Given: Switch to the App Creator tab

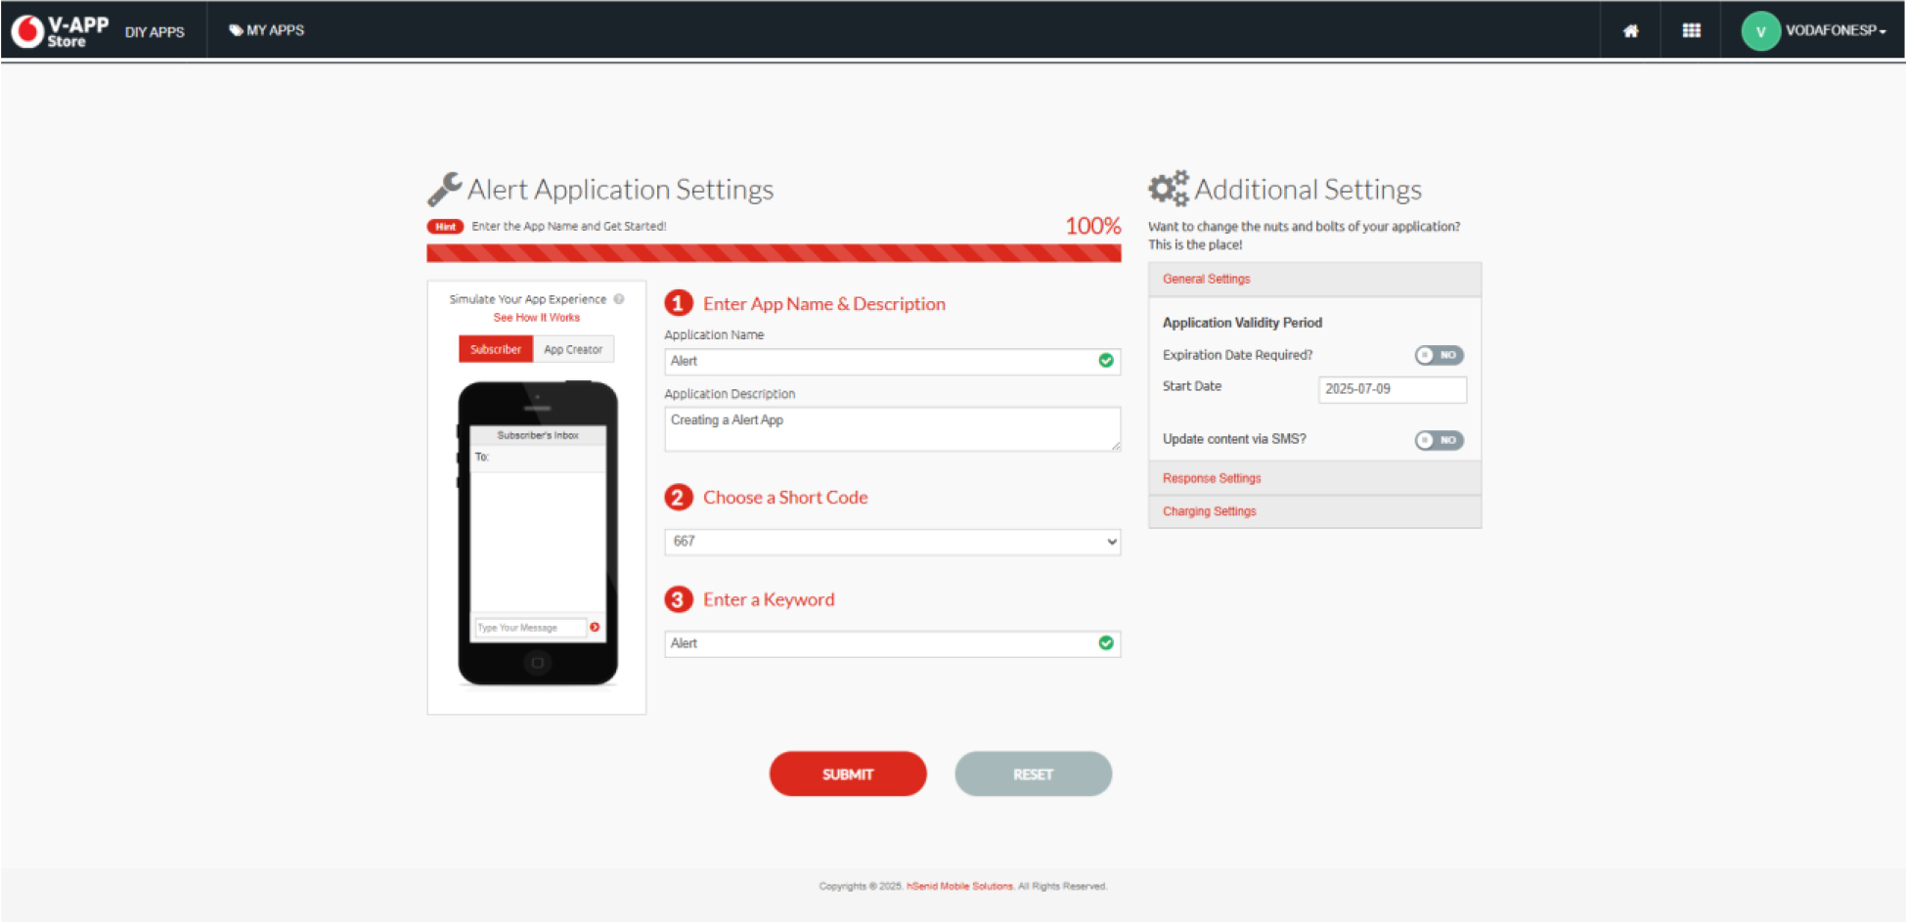Looking at the screenshot, I should [573, 349].
